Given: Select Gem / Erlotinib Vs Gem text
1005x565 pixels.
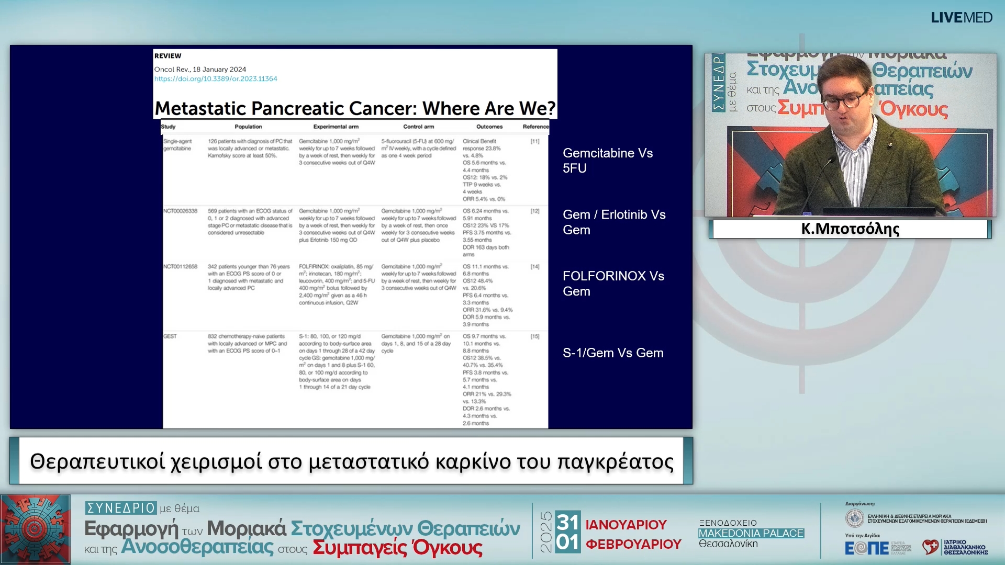Looking at the screenshot, I should click(x=613, y=222).
